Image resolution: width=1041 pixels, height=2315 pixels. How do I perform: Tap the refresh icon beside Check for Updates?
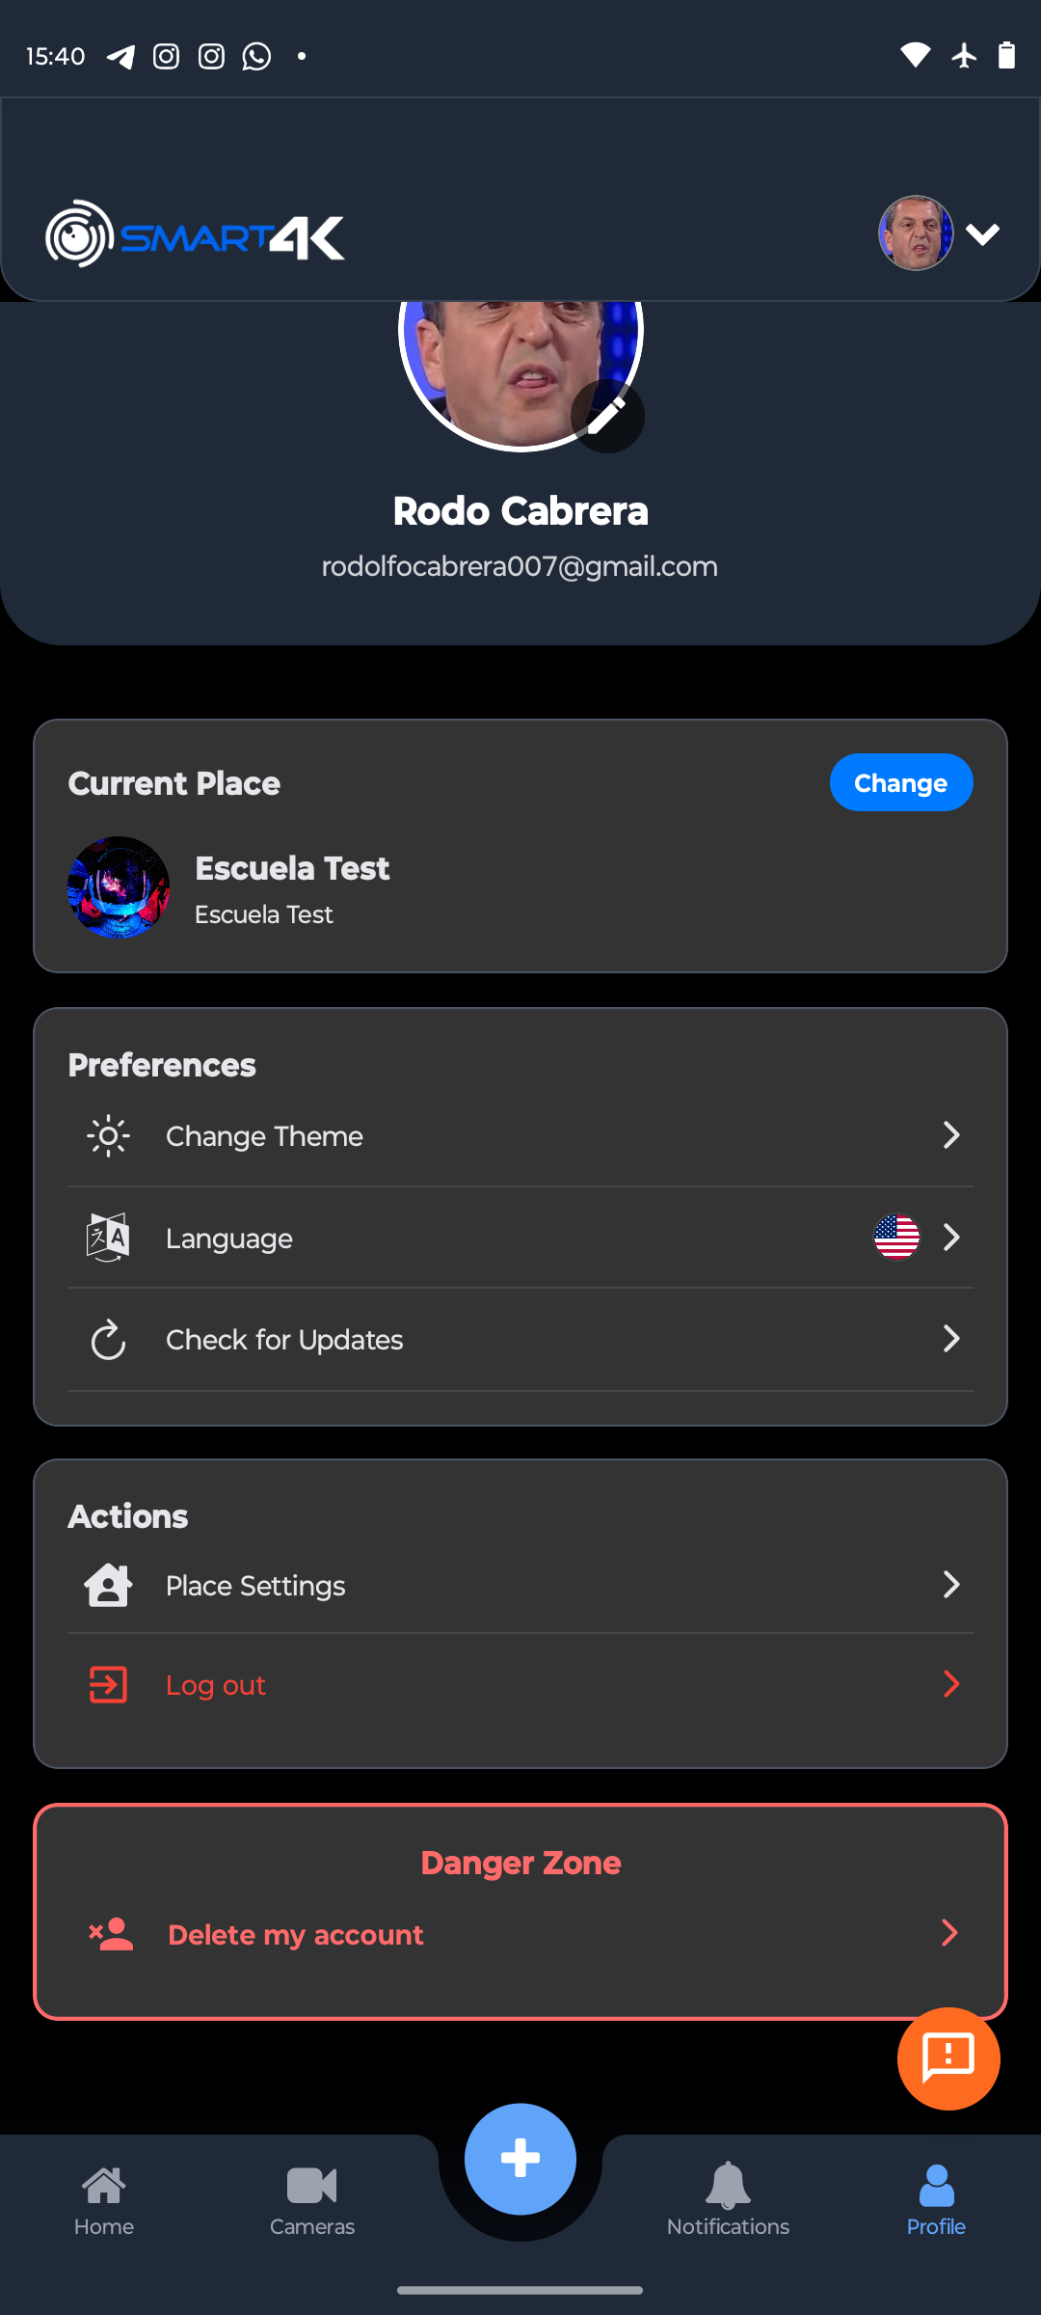point(108,1340)
